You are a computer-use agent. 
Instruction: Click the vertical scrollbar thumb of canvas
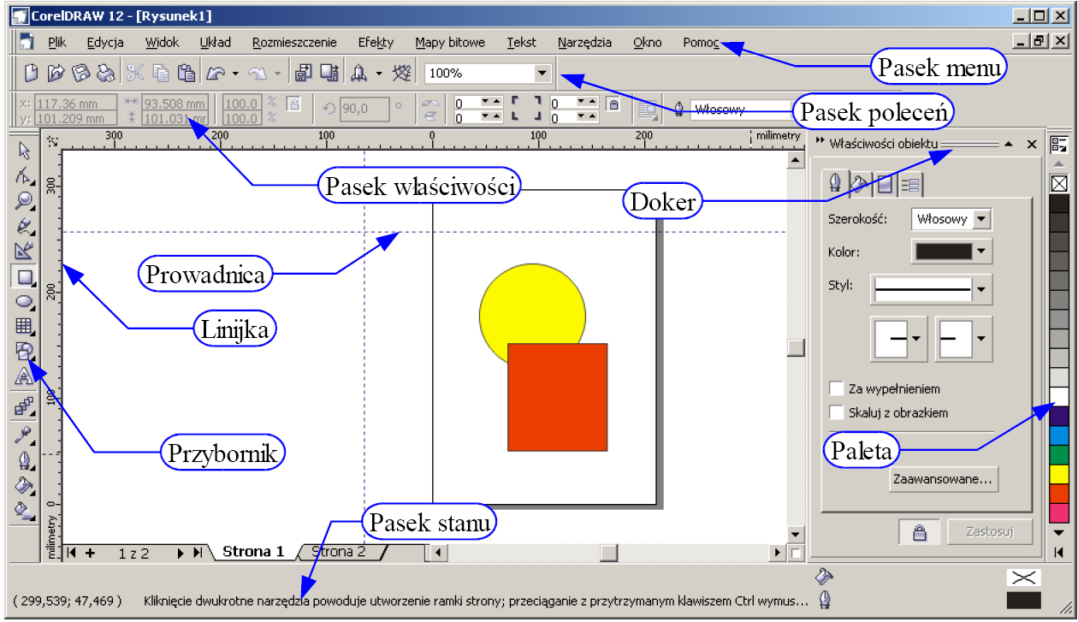[796, 347]
